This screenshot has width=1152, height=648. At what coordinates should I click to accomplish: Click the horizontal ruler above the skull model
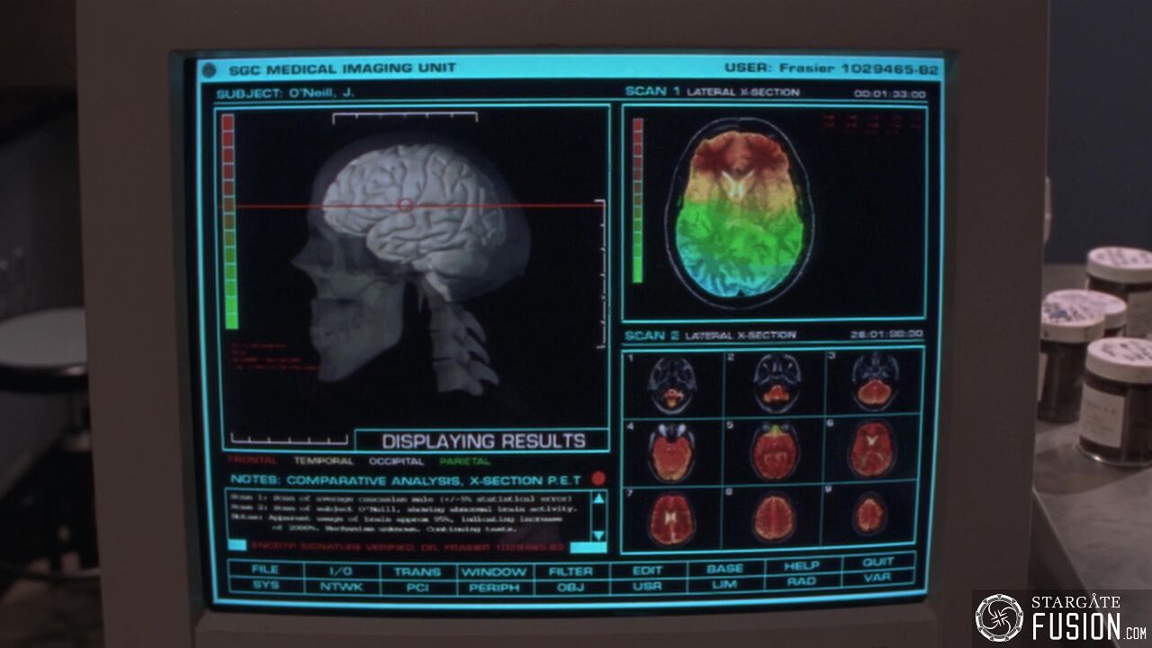point(404,118)
